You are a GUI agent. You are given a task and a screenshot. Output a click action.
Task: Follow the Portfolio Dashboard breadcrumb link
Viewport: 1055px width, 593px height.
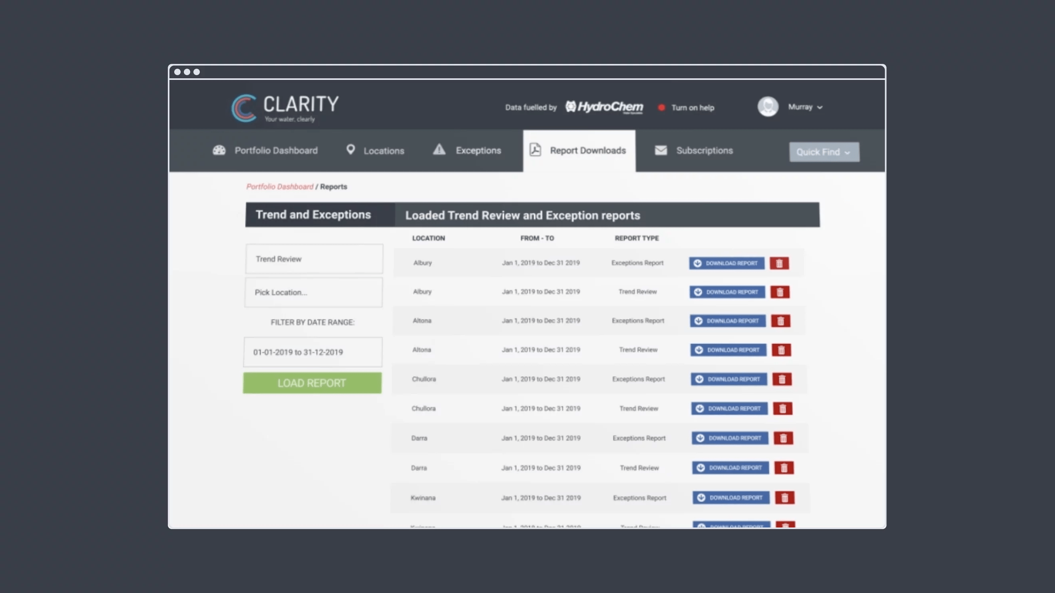280,187
